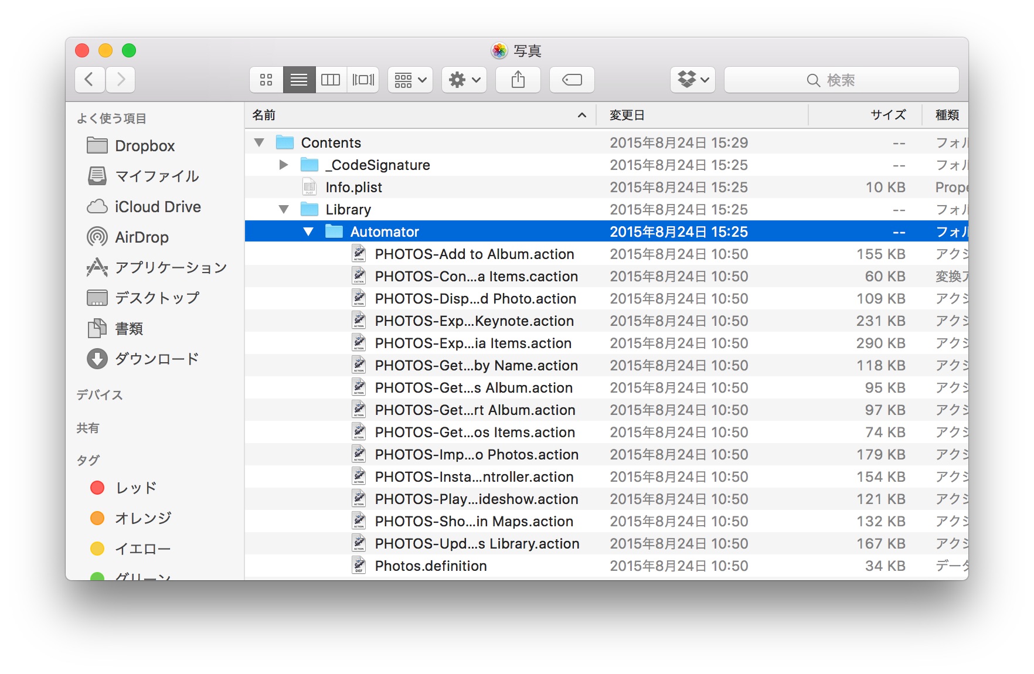Sort by 種類 column header
Viewport: 1034px width, 674px height.
[x=946, y=115]
